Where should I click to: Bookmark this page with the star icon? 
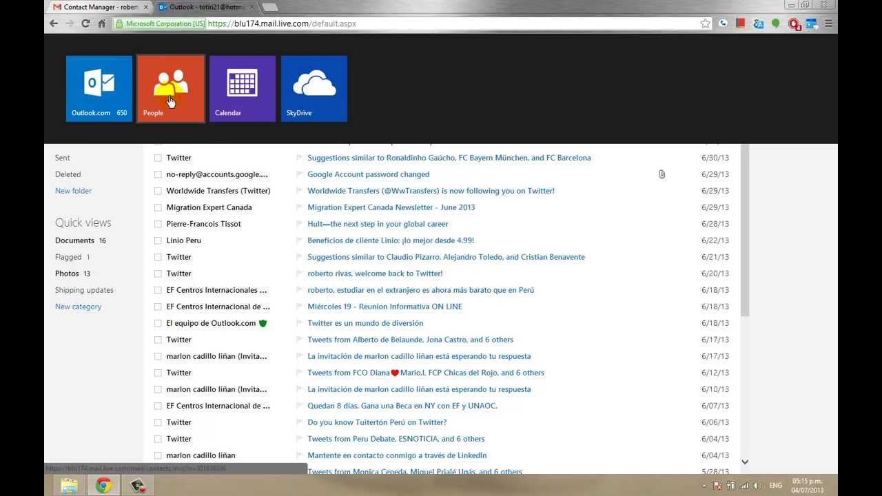[705, 23]
